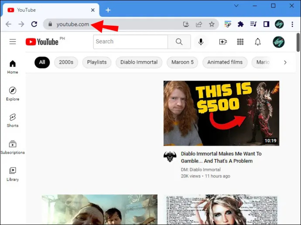Image resolution: width=301 pixels, height=225 pixels.
Task: Open the band music video thumbnail
Action: [x=99, y=209]
